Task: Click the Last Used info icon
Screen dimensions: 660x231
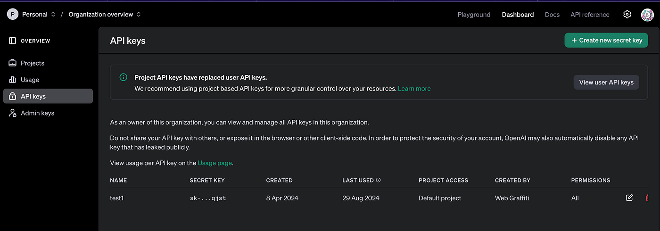Action: coord(379,180)
